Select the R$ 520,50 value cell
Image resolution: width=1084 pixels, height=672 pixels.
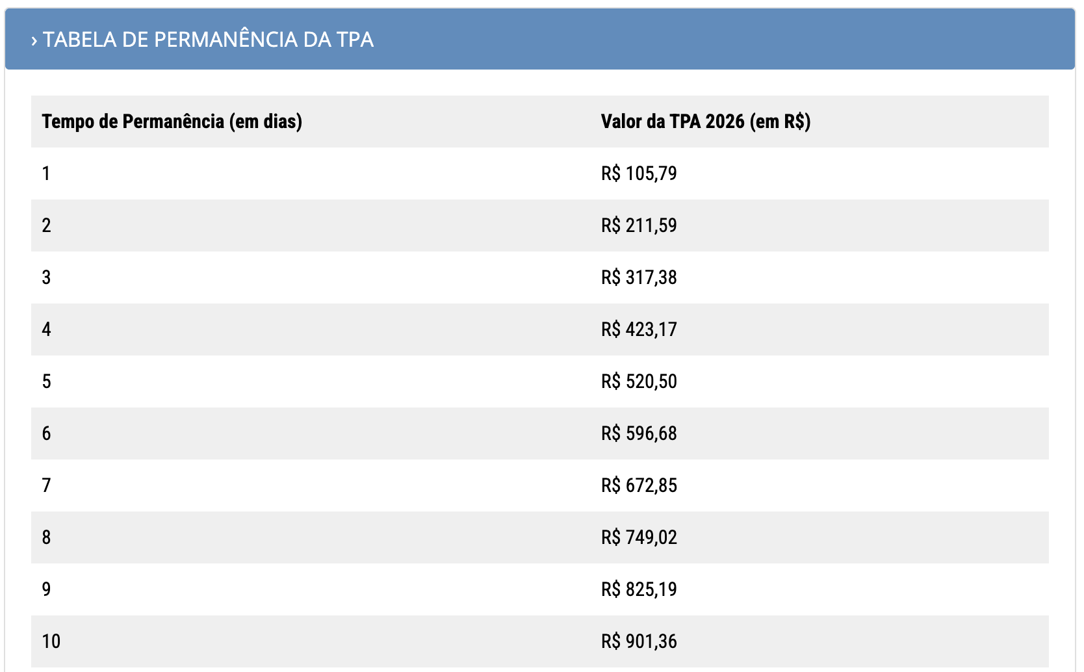point(639,381)
